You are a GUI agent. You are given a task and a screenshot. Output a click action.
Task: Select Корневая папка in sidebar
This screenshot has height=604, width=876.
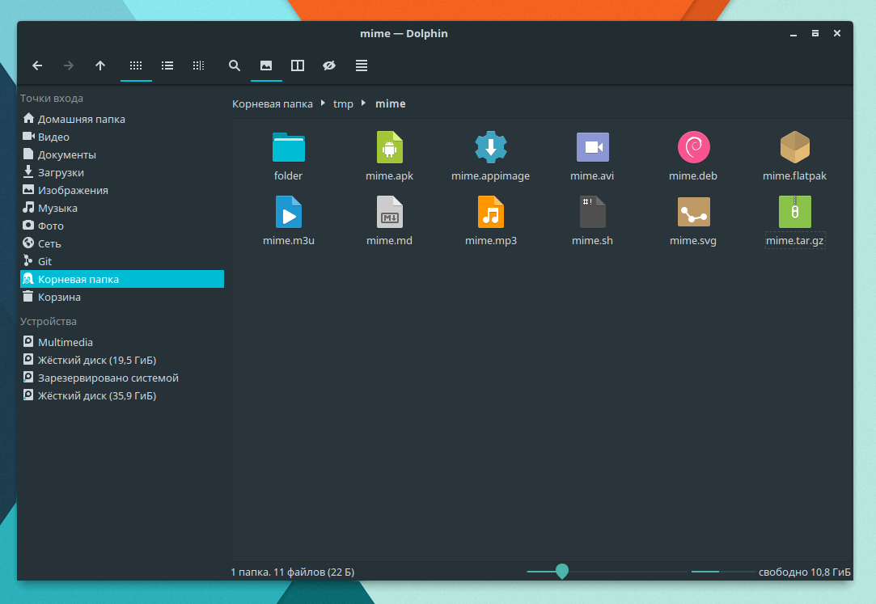[x=122, y=279]
